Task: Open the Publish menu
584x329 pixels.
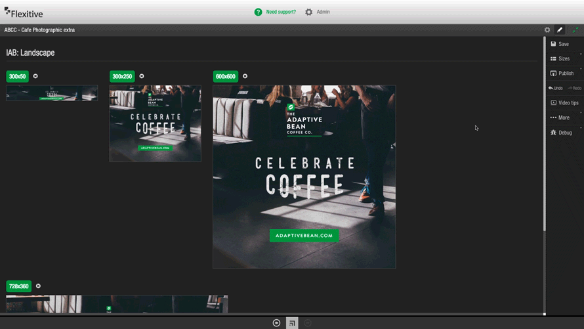Action: tap(564, 74)
